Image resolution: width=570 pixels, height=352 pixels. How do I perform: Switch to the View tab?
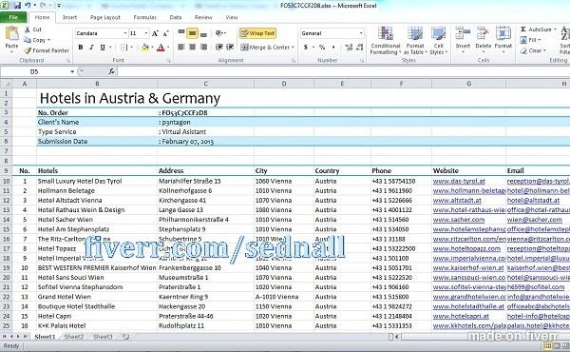pos(231,17)
